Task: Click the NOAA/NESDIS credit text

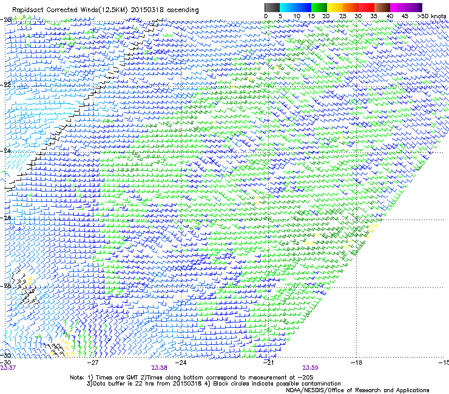Action: pyautogui.click(x=357, y=390)
